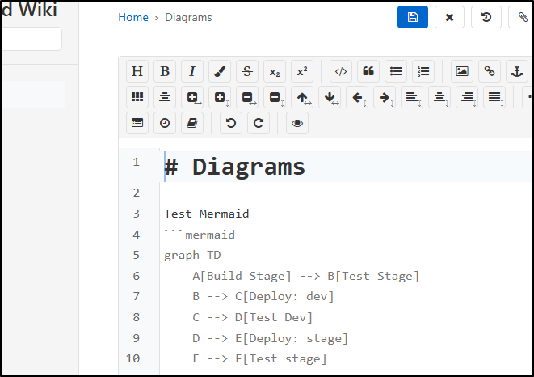The height and width of the screenshot is (377, 534).
Task: Insert table of contents icon
Action: coord(137,123)
